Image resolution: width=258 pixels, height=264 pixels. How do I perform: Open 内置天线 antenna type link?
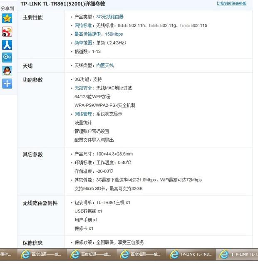[105, 65]
